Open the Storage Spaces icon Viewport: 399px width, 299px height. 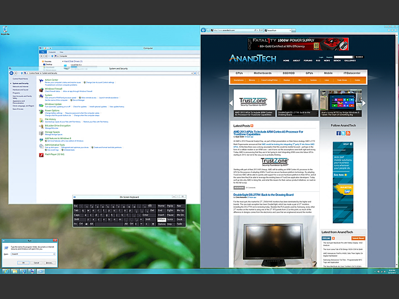41,133
